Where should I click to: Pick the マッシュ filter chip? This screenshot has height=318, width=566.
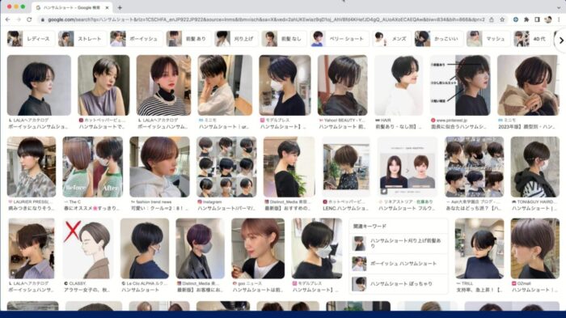coord(488,39)
